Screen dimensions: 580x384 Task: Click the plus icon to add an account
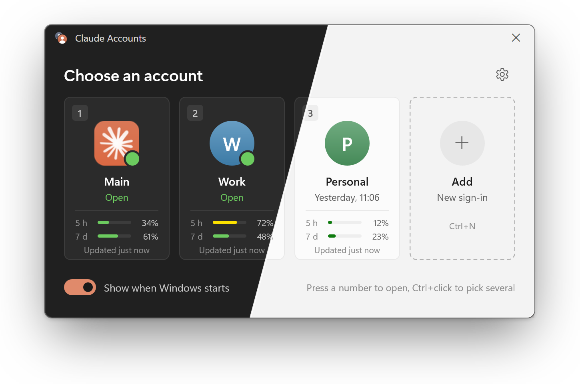click(462, 143)
